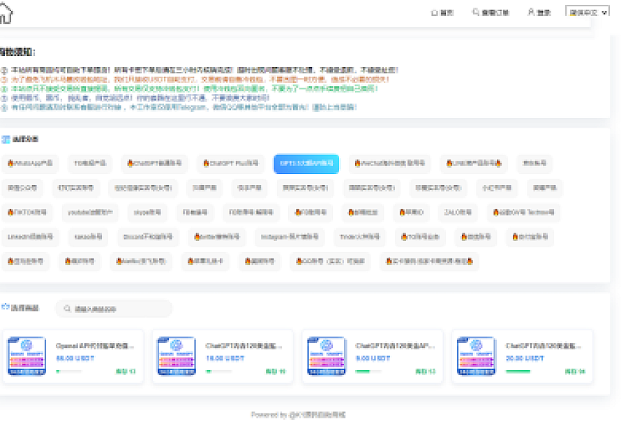Click the stock progress bar on first product

(68, 372)
